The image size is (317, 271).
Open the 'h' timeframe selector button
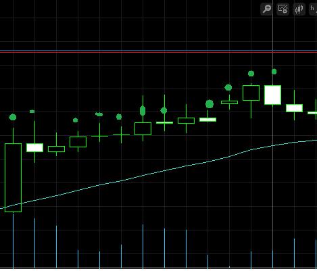click(313, 9)
